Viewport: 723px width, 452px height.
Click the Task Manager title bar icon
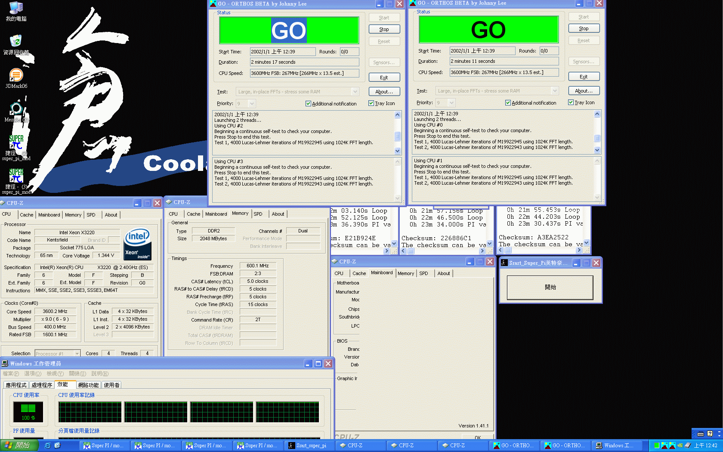point(5,364)
